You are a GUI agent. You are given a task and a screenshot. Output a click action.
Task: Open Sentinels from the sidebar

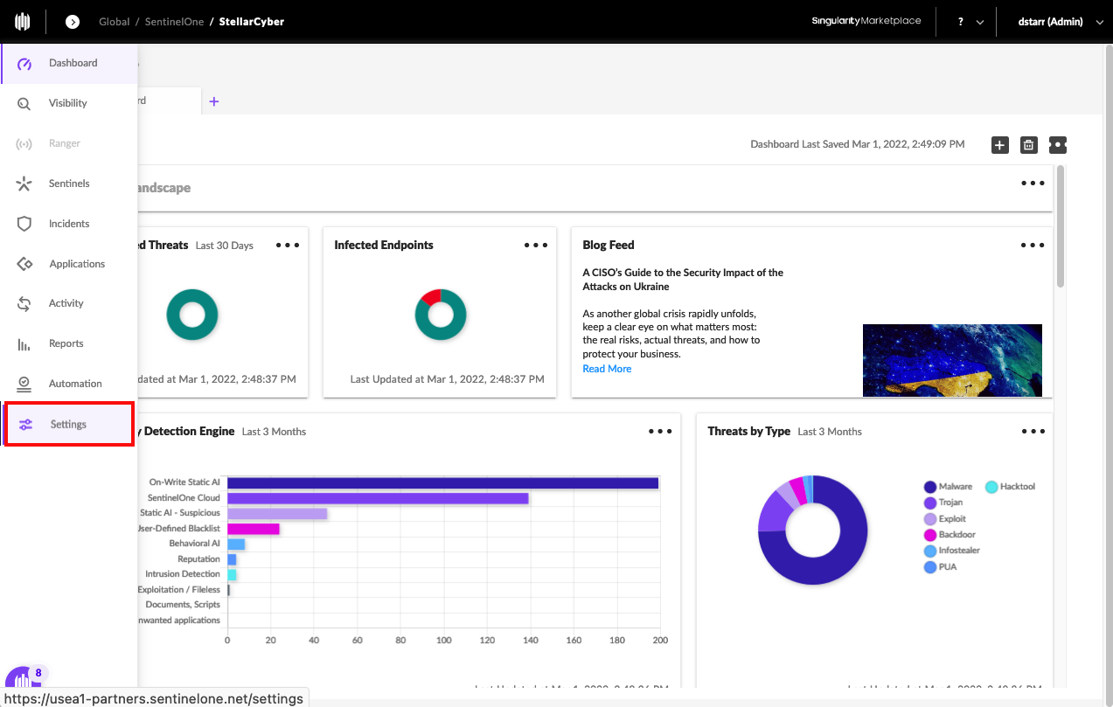pyautogui.click(x=68, y=184)
